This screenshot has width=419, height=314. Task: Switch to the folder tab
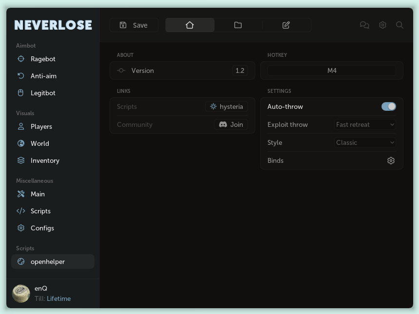pos(238,25)
